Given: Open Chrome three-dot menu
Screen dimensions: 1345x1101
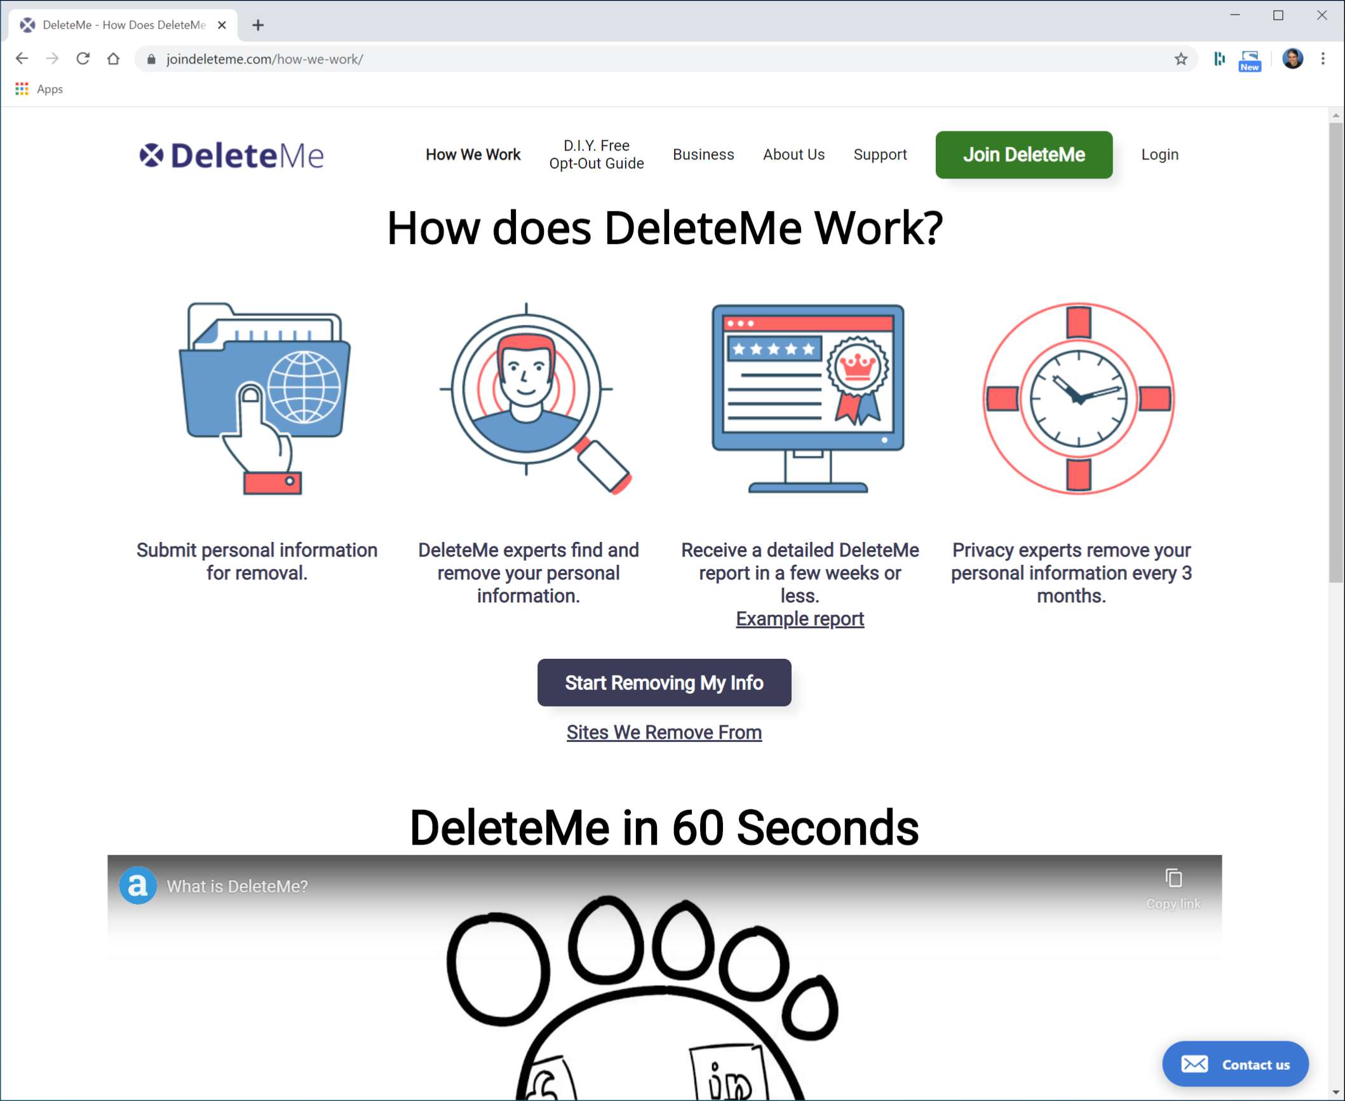Looking at the screenshot, I should (x=1323, y=59).
